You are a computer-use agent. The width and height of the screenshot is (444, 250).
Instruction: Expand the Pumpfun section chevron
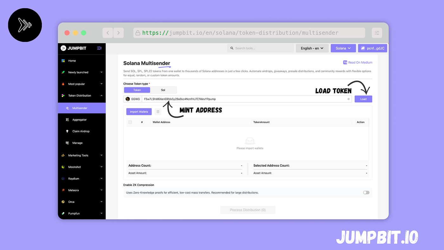point(101,213)
